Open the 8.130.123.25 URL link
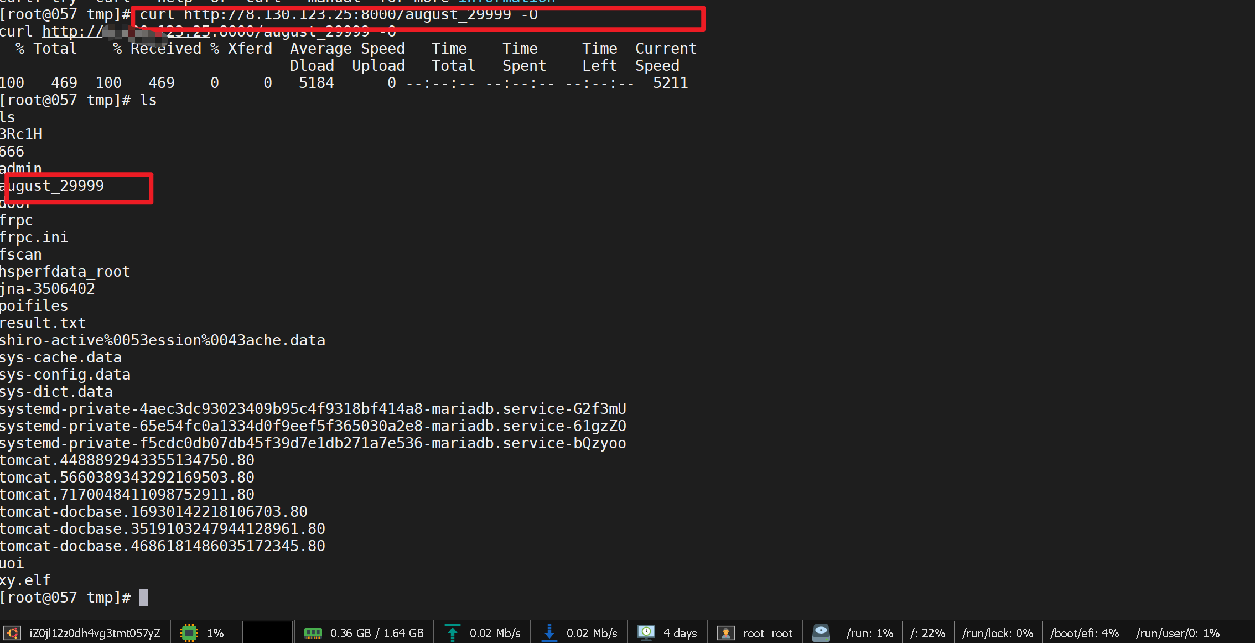This screenshot has width=1255, height=643. (268, 14)
